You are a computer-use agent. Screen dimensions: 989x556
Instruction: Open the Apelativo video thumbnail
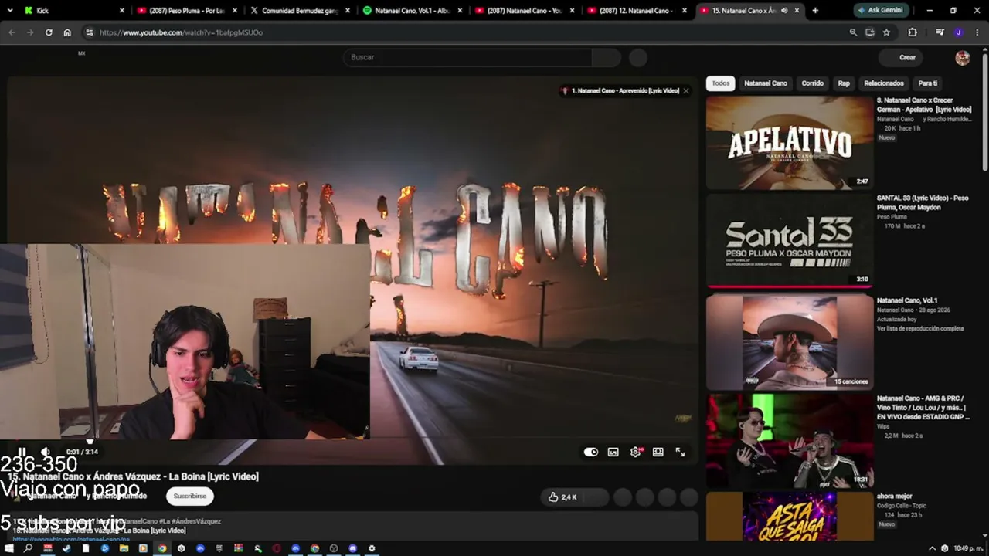pyautogui.click(x=790, y=143)
